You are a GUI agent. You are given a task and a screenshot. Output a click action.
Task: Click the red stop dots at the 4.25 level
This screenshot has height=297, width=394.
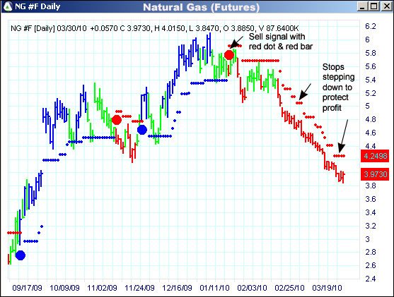coord(340,156)
